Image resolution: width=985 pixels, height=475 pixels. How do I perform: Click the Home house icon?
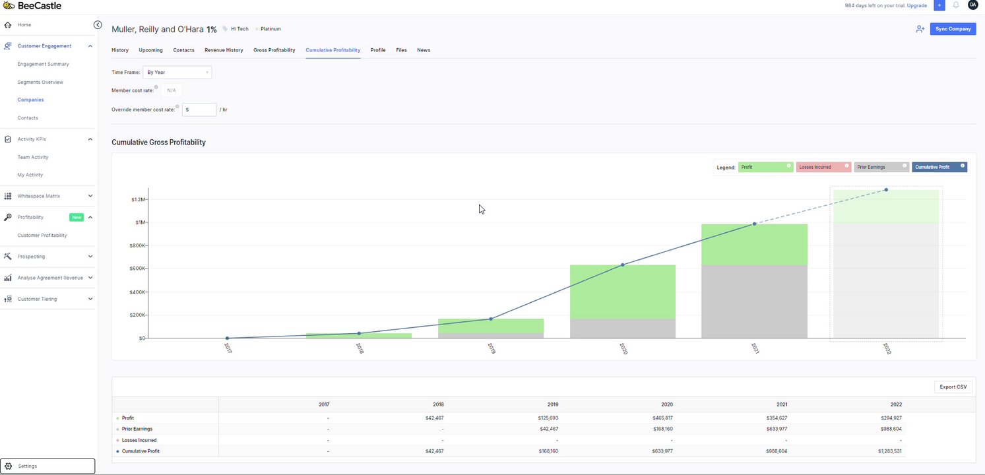[x=8, y=25]
